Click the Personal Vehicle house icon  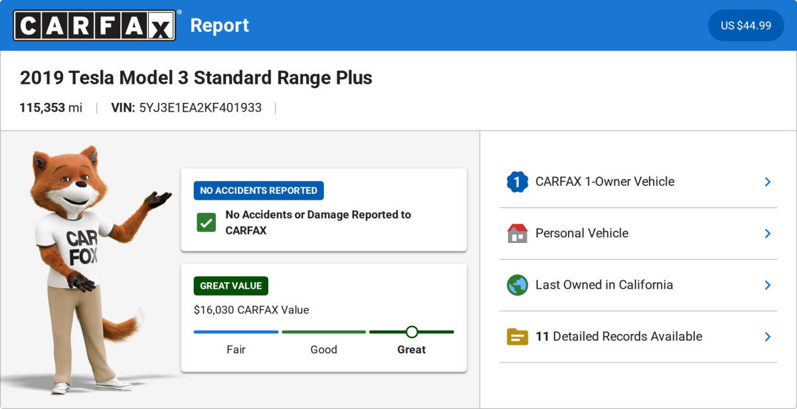pyautogui.click(x=517, y=233)
